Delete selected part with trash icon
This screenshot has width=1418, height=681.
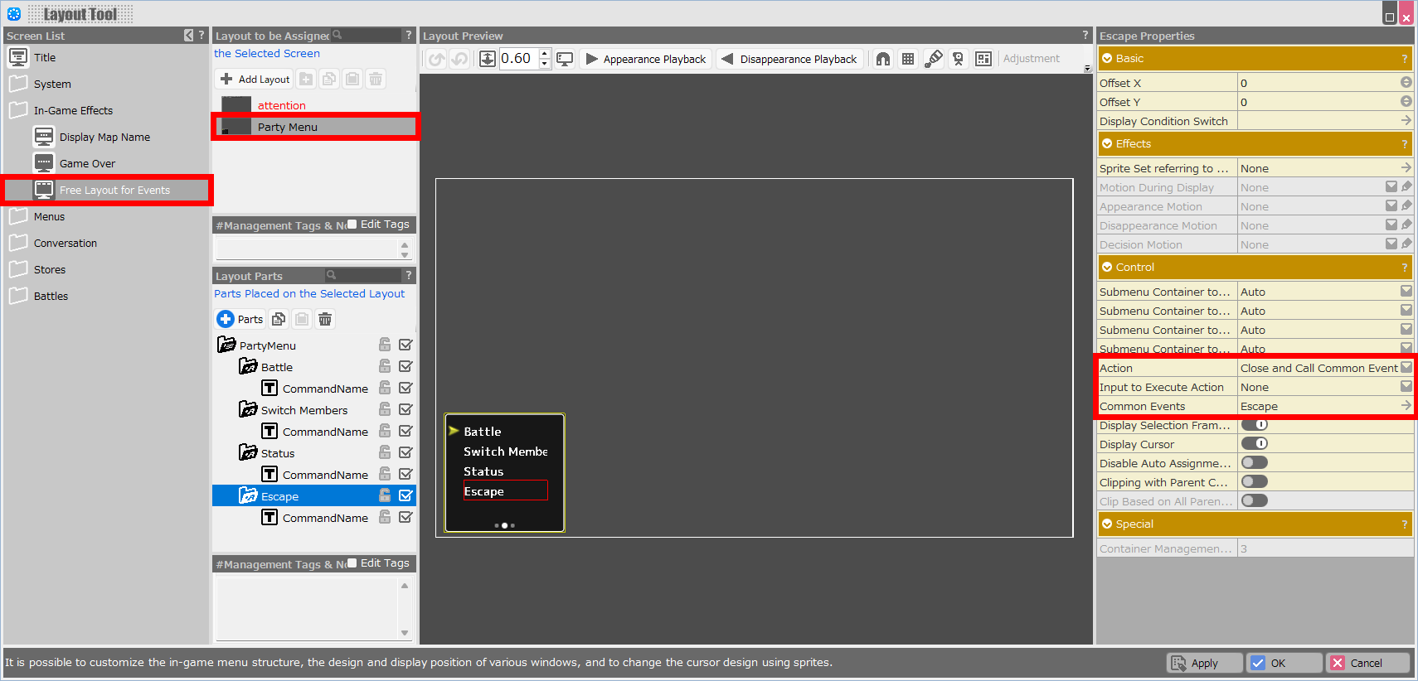[325, 319]
